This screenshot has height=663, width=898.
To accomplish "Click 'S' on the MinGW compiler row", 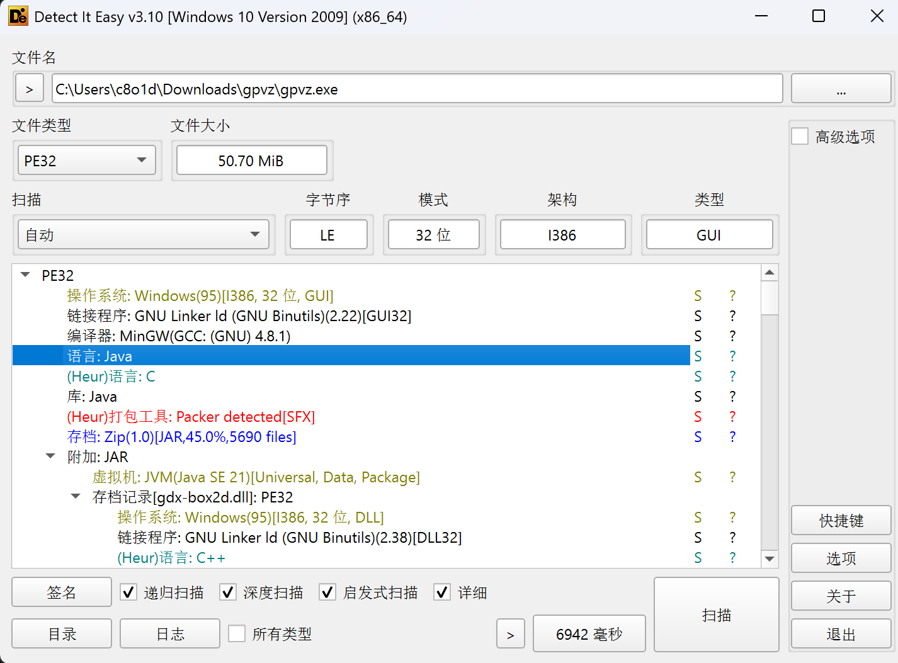I will 698,336.
